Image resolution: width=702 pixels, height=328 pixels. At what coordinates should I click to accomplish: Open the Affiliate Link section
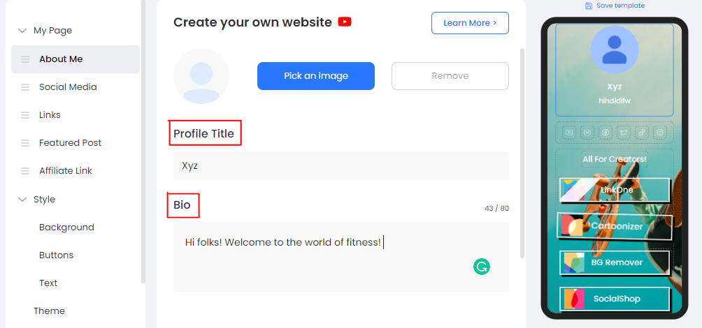point(66,171)
